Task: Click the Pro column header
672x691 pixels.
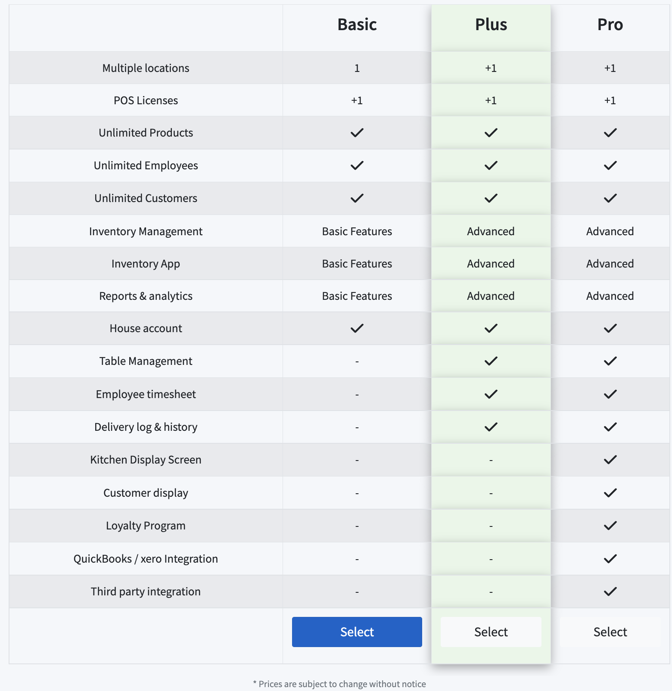Action: tap(610, 25)
